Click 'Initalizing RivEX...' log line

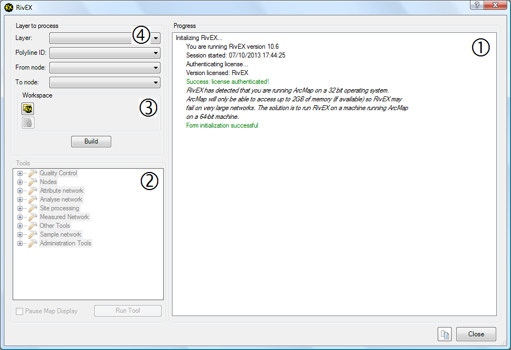pyautogui.click(x=199, y=38)
